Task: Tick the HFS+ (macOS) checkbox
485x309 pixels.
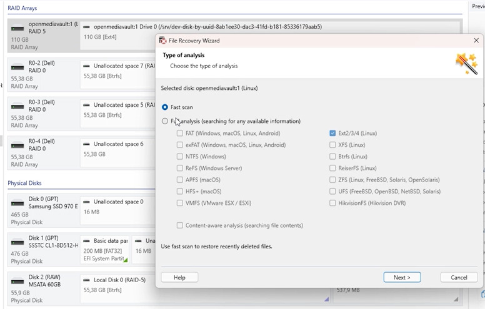Action: tap(180, 191)
